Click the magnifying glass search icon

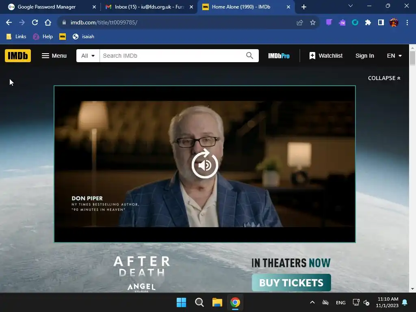click(x=250, y=55)
